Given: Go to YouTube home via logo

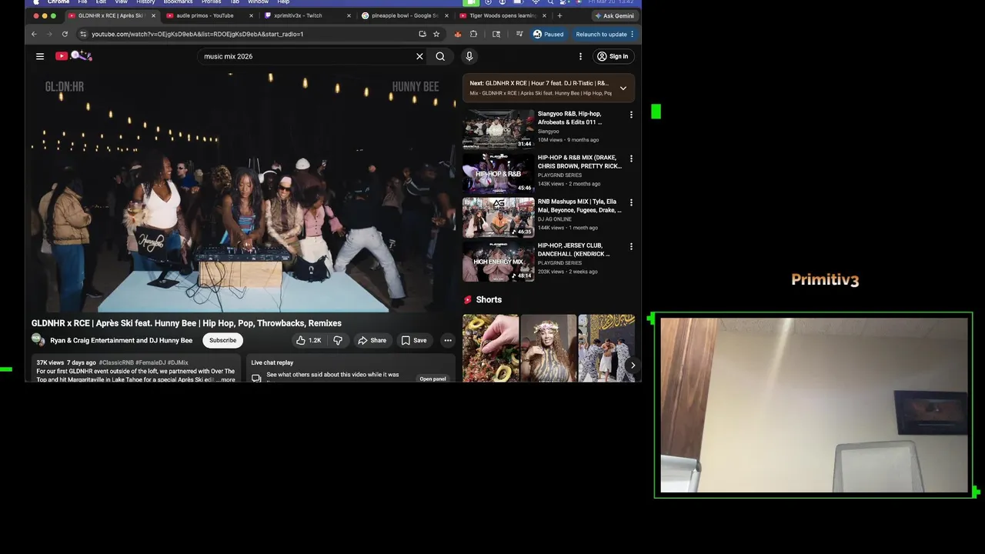Looking at the screenshot, I should click(73, 55).
